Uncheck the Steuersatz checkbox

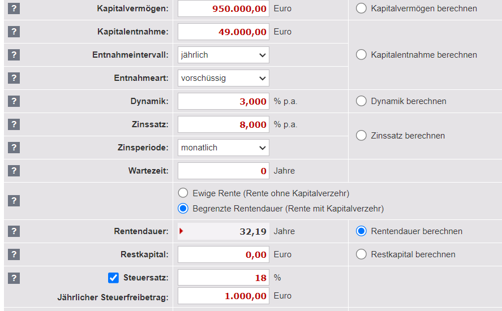click(x=113, y=278)
